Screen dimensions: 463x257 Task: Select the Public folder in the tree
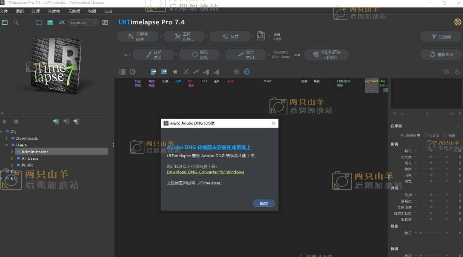(x=27, y=165)
